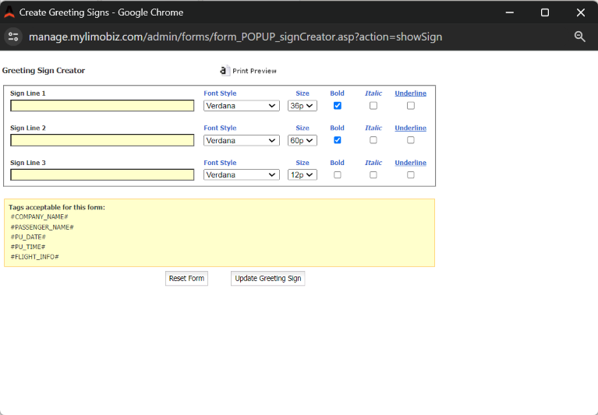Click the app logo in title bar
598x415 pixels.
click(x=9, y=12)
